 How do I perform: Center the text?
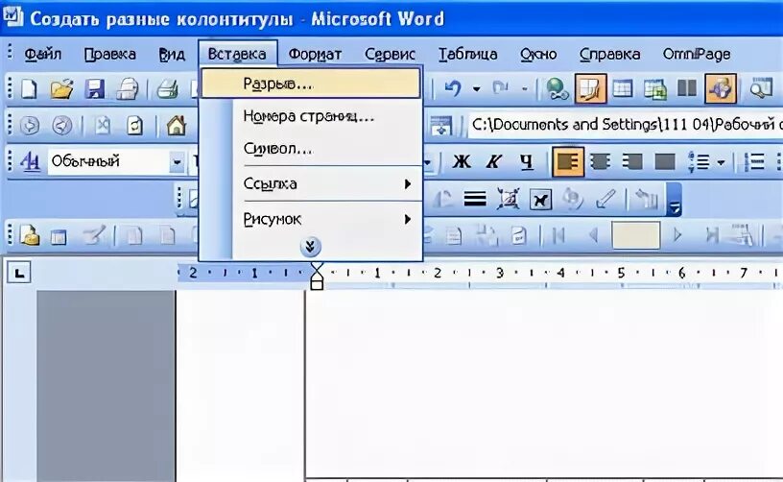(x=600, y=161)
